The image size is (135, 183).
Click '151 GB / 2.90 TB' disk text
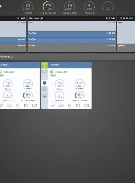[70, 13]
